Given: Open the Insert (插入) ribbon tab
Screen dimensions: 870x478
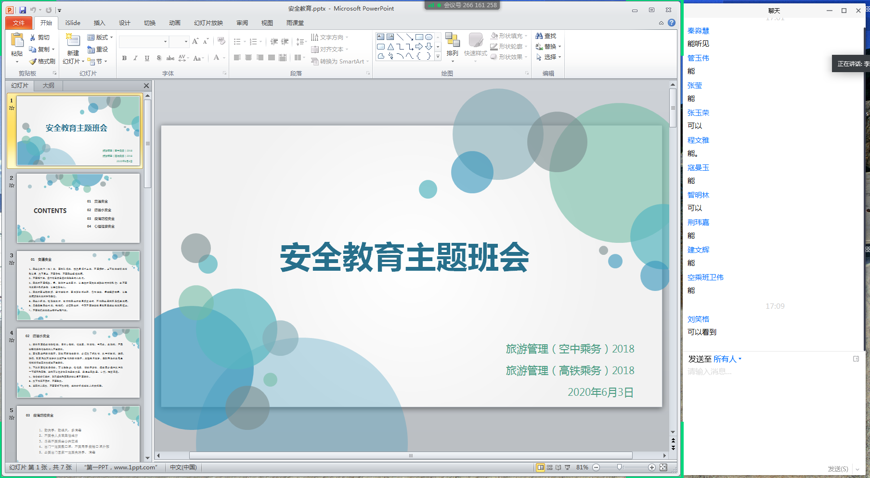Looking at the screenshot, I should pyautogui.click(x=99, y=23).
